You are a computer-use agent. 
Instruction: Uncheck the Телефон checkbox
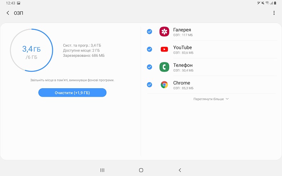(x=149, y=67)
